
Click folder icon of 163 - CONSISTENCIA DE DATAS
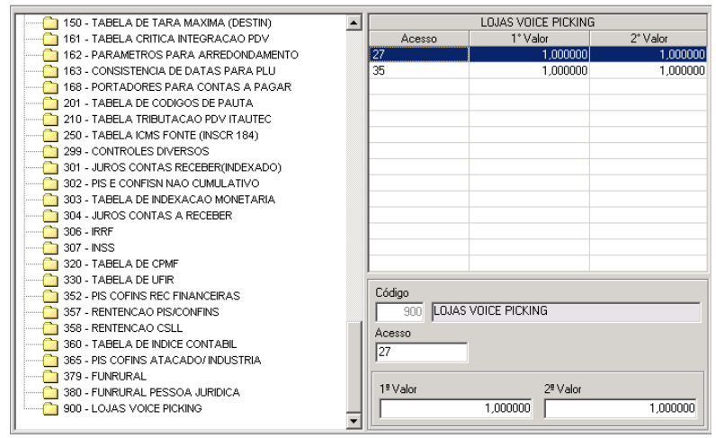tap(50, 71)
